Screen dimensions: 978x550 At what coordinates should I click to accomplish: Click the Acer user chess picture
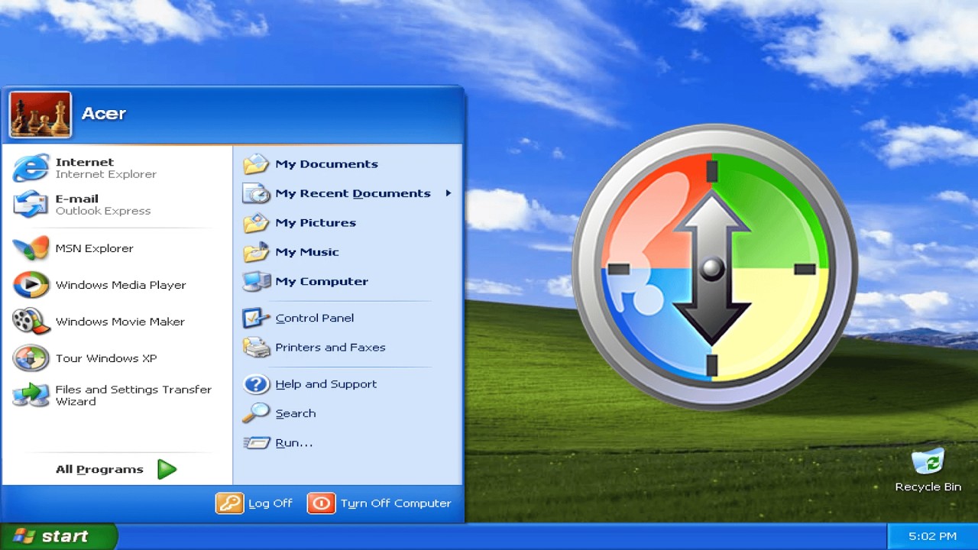[40, 115]
